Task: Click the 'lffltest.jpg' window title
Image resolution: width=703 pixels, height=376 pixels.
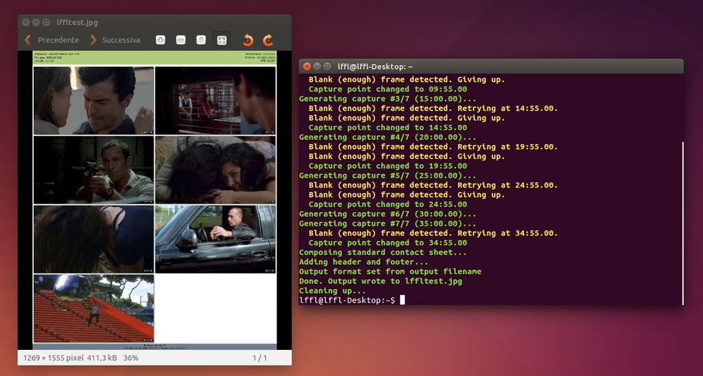Action: (x=77, y=22)
